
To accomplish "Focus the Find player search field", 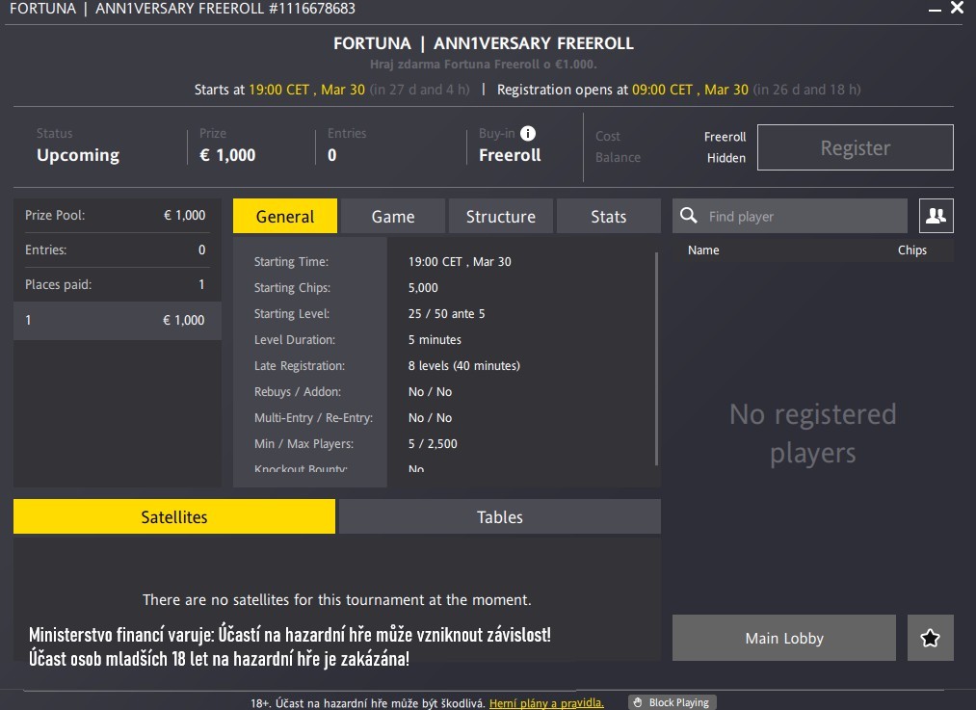I will point(790,216).
